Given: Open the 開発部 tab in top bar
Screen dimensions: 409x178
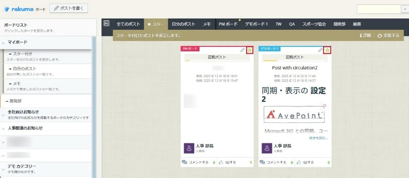Looking at the screenshot, I should coord(339,24).
